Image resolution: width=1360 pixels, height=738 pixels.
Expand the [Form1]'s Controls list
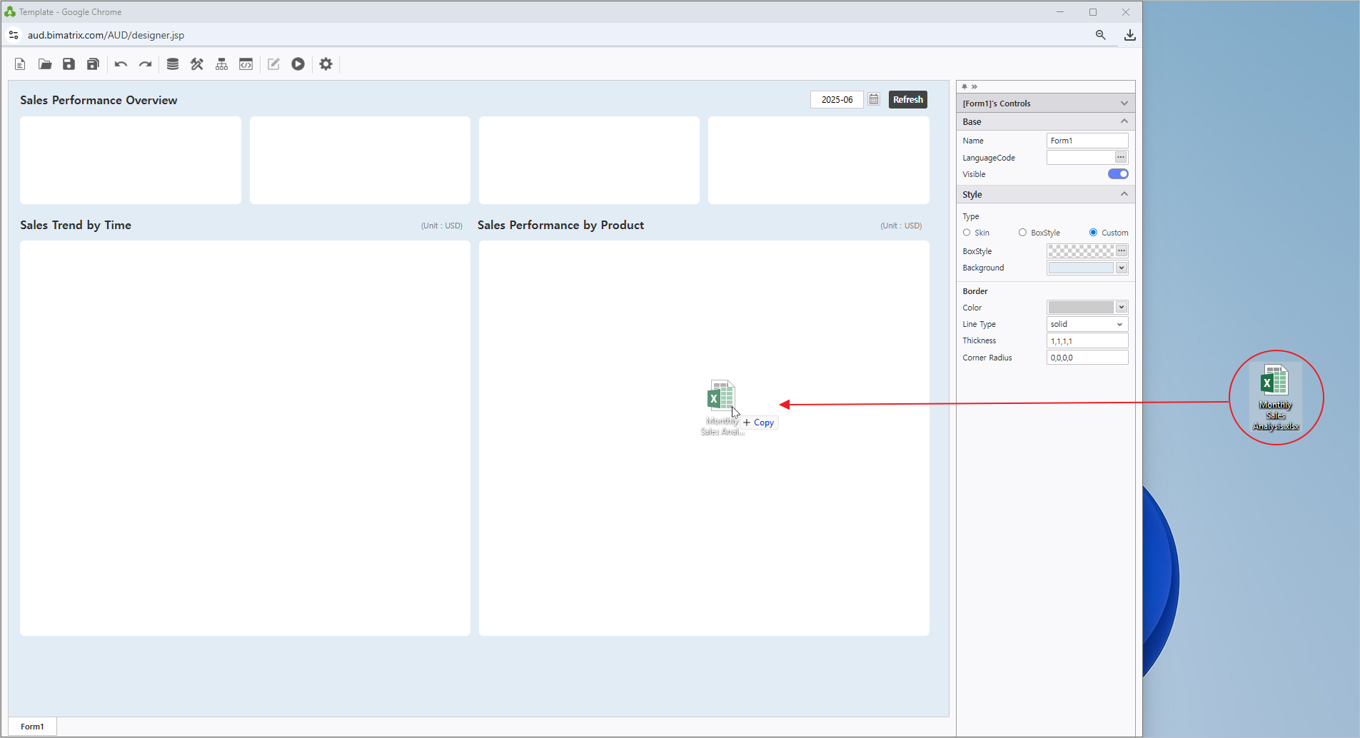pos(1124,103)
